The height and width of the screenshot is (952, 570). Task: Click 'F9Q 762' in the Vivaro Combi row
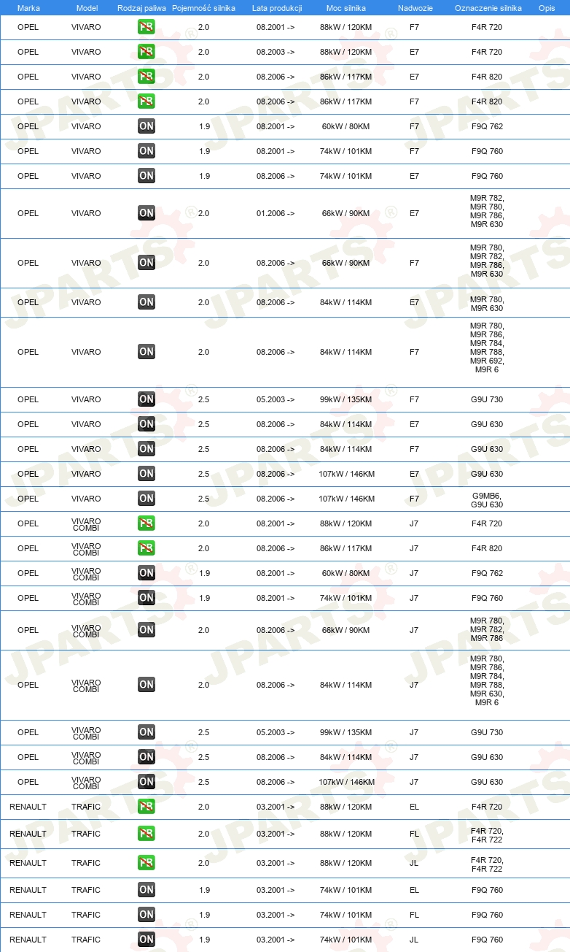click(487, 573)
